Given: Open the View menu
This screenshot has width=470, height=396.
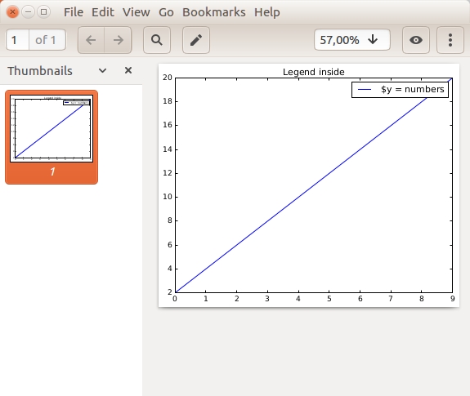Looking at the screenshot, I should pyautogui.click(x=137, y=12).
